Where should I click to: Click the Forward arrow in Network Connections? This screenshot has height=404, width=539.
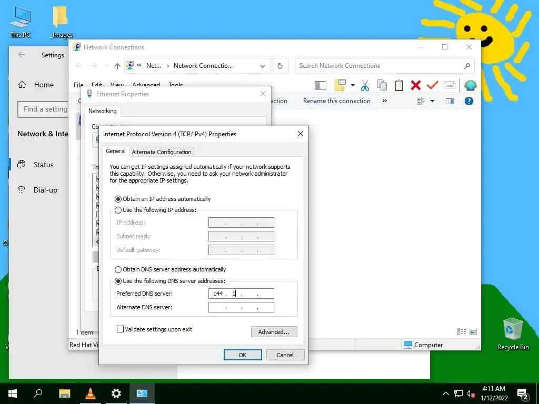[94, 66]
